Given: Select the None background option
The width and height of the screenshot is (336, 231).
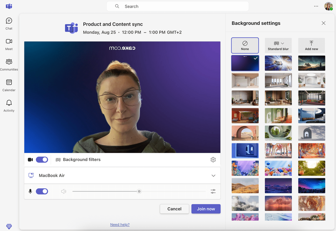Looking at the screenshot, I should pos(245,45).
